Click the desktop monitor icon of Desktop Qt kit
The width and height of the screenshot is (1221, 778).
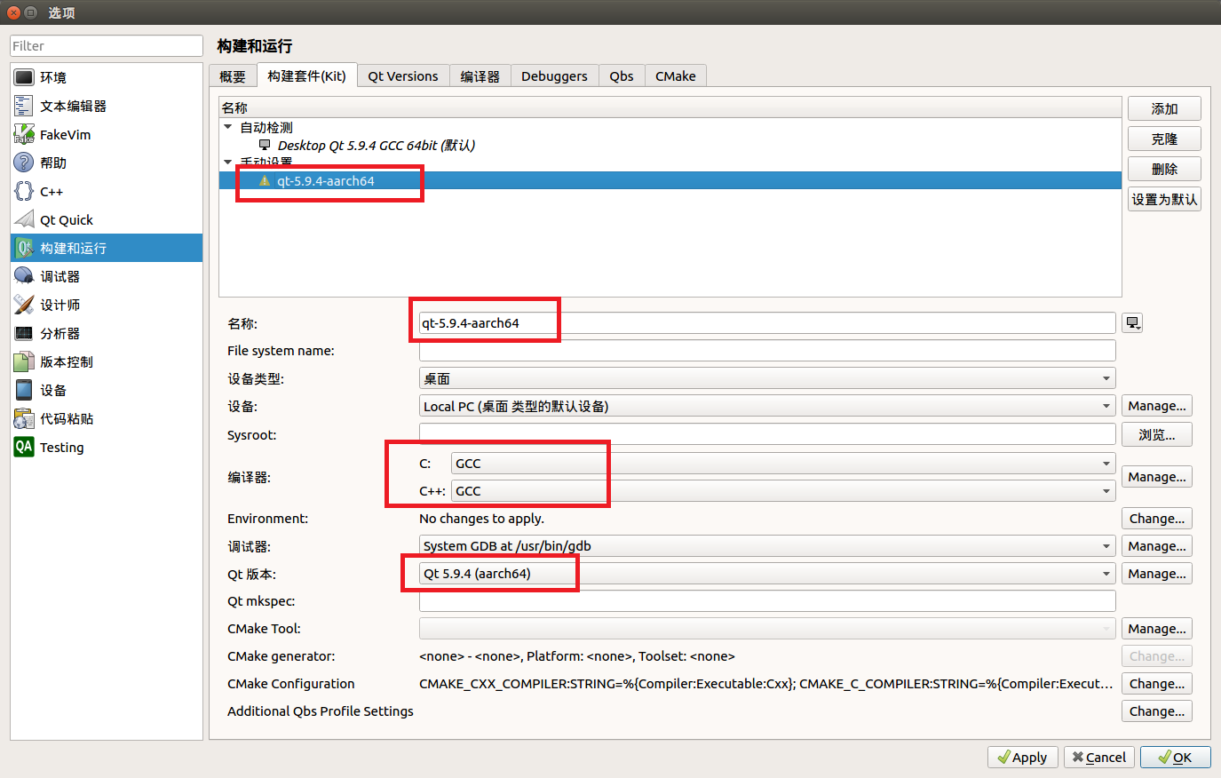(265, 145)
